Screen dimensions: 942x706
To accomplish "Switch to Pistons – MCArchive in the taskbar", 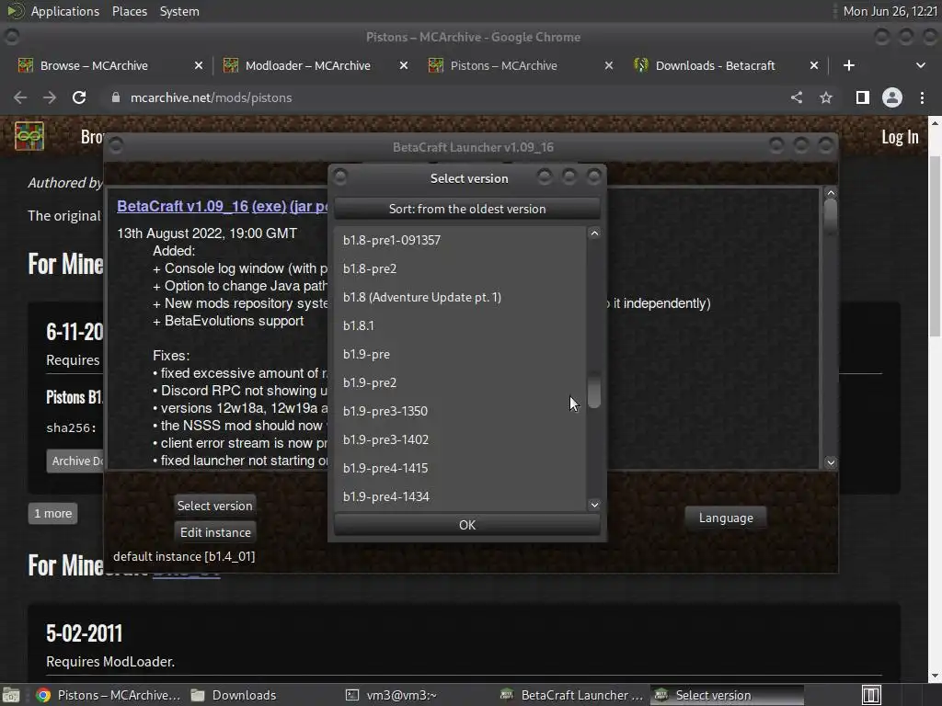I will coord(109,695).
